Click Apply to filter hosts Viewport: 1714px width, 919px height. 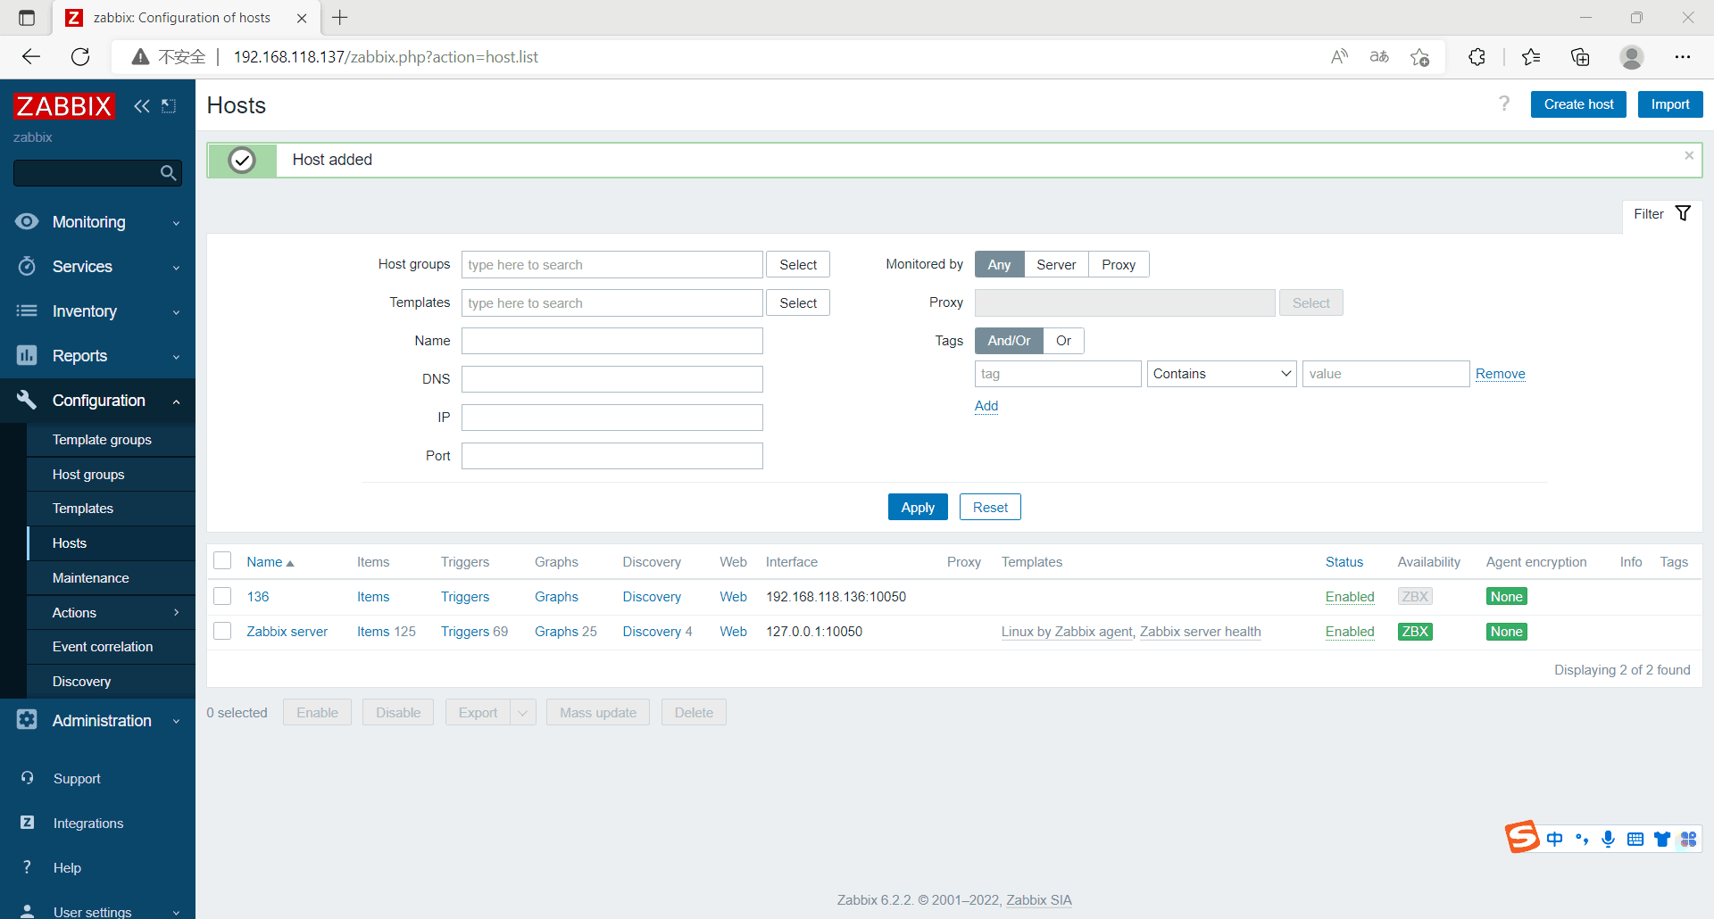tap(918, 507)
